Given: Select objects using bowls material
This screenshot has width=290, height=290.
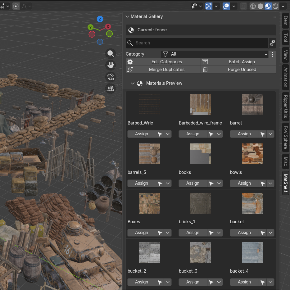Looking at the screenshot, I should pyautogui.click(x=262, y=183).
